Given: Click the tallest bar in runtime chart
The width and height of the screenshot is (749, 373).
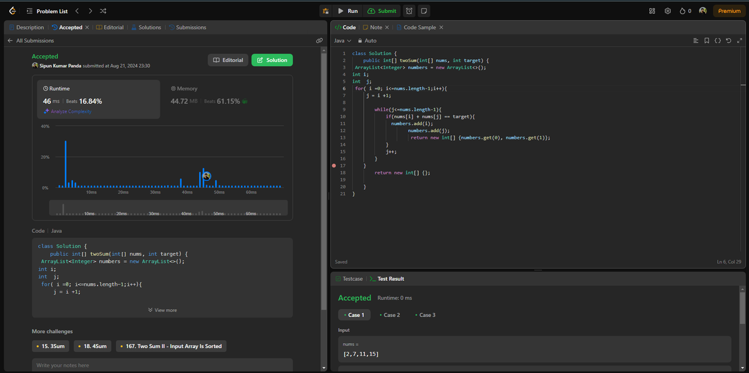Looking at the screenshot, I should (x=66, y=164).
